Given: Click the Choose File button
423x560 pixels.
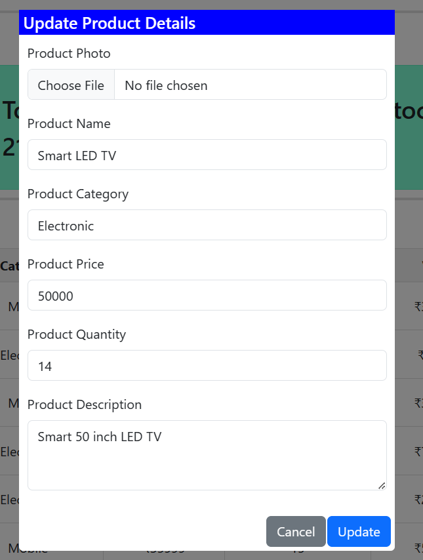Looking at the screenshot, I should (x=70, y=85).
